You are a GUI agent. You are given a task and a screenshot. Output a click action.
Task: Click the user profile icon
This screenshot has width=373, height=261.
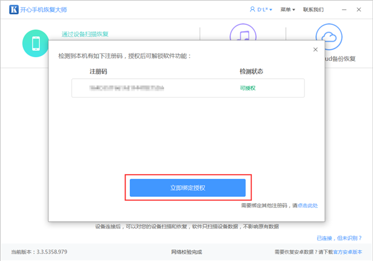(x=252, y=9)
